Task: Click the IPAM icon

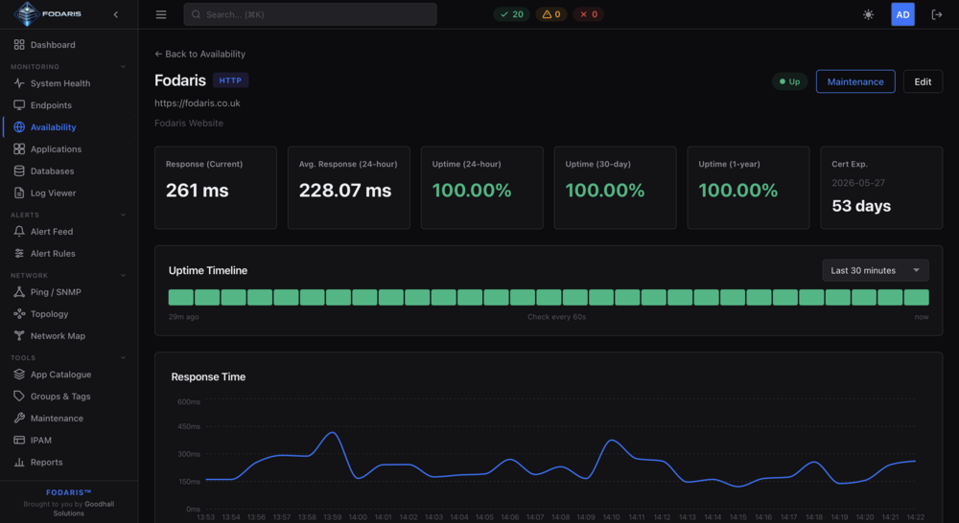Action: (19, 441)
